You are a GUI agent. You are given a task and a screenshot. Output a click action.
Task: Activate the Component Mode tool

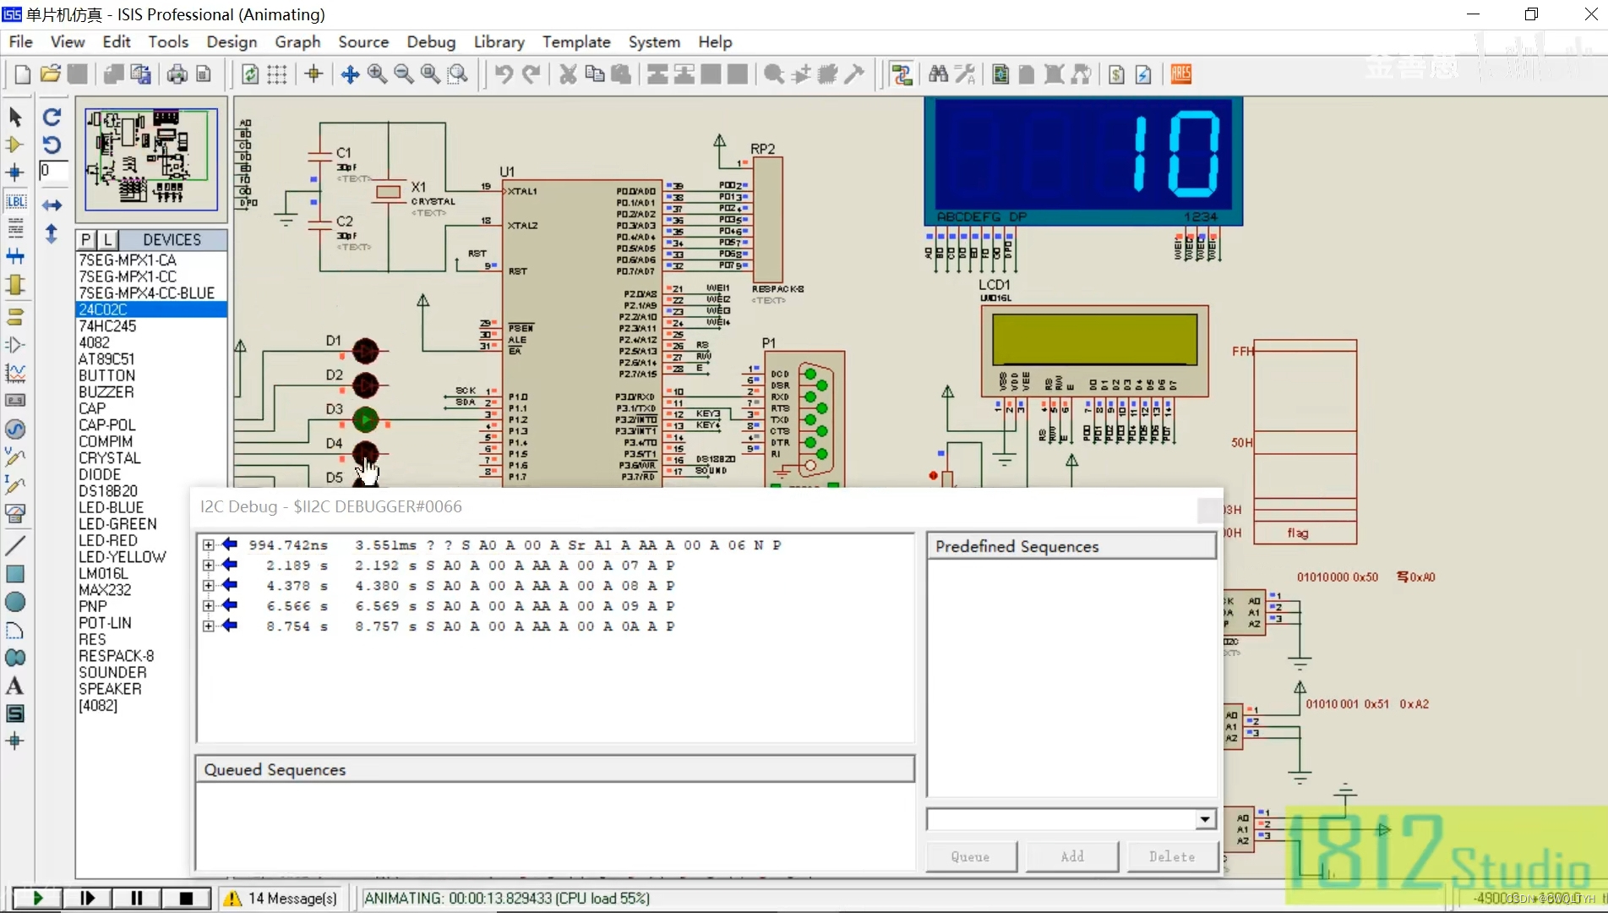pos(15,145)
